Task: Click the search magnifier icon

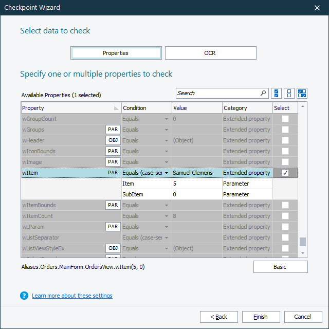Action: coord(263,93)
